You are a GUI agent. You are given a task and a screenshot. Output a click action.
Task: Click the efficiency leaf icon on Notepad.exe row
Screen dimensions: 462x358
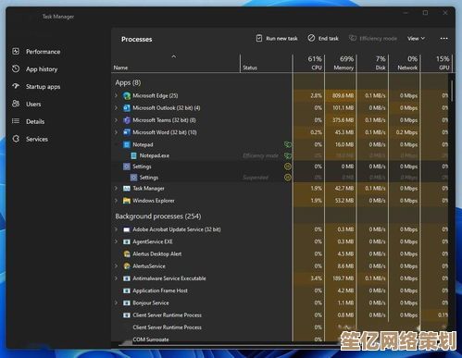pos(288,155)
